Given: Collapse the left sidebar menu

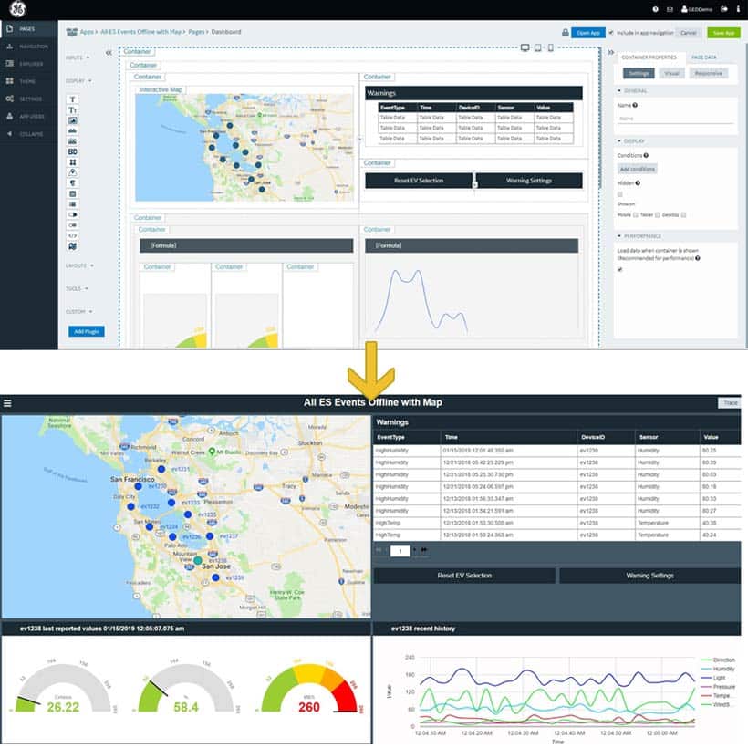Looking at the screenshot, I should point(28,134).
